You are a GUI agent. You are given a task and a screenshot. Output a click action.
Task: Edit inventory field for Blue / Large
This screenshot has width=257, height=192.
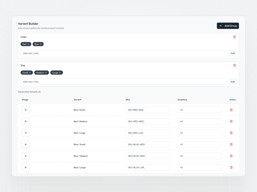click(199, 167)
